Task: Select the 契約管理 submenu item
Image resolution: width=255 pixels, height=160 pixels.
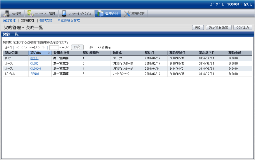Action: coord(28,20)
